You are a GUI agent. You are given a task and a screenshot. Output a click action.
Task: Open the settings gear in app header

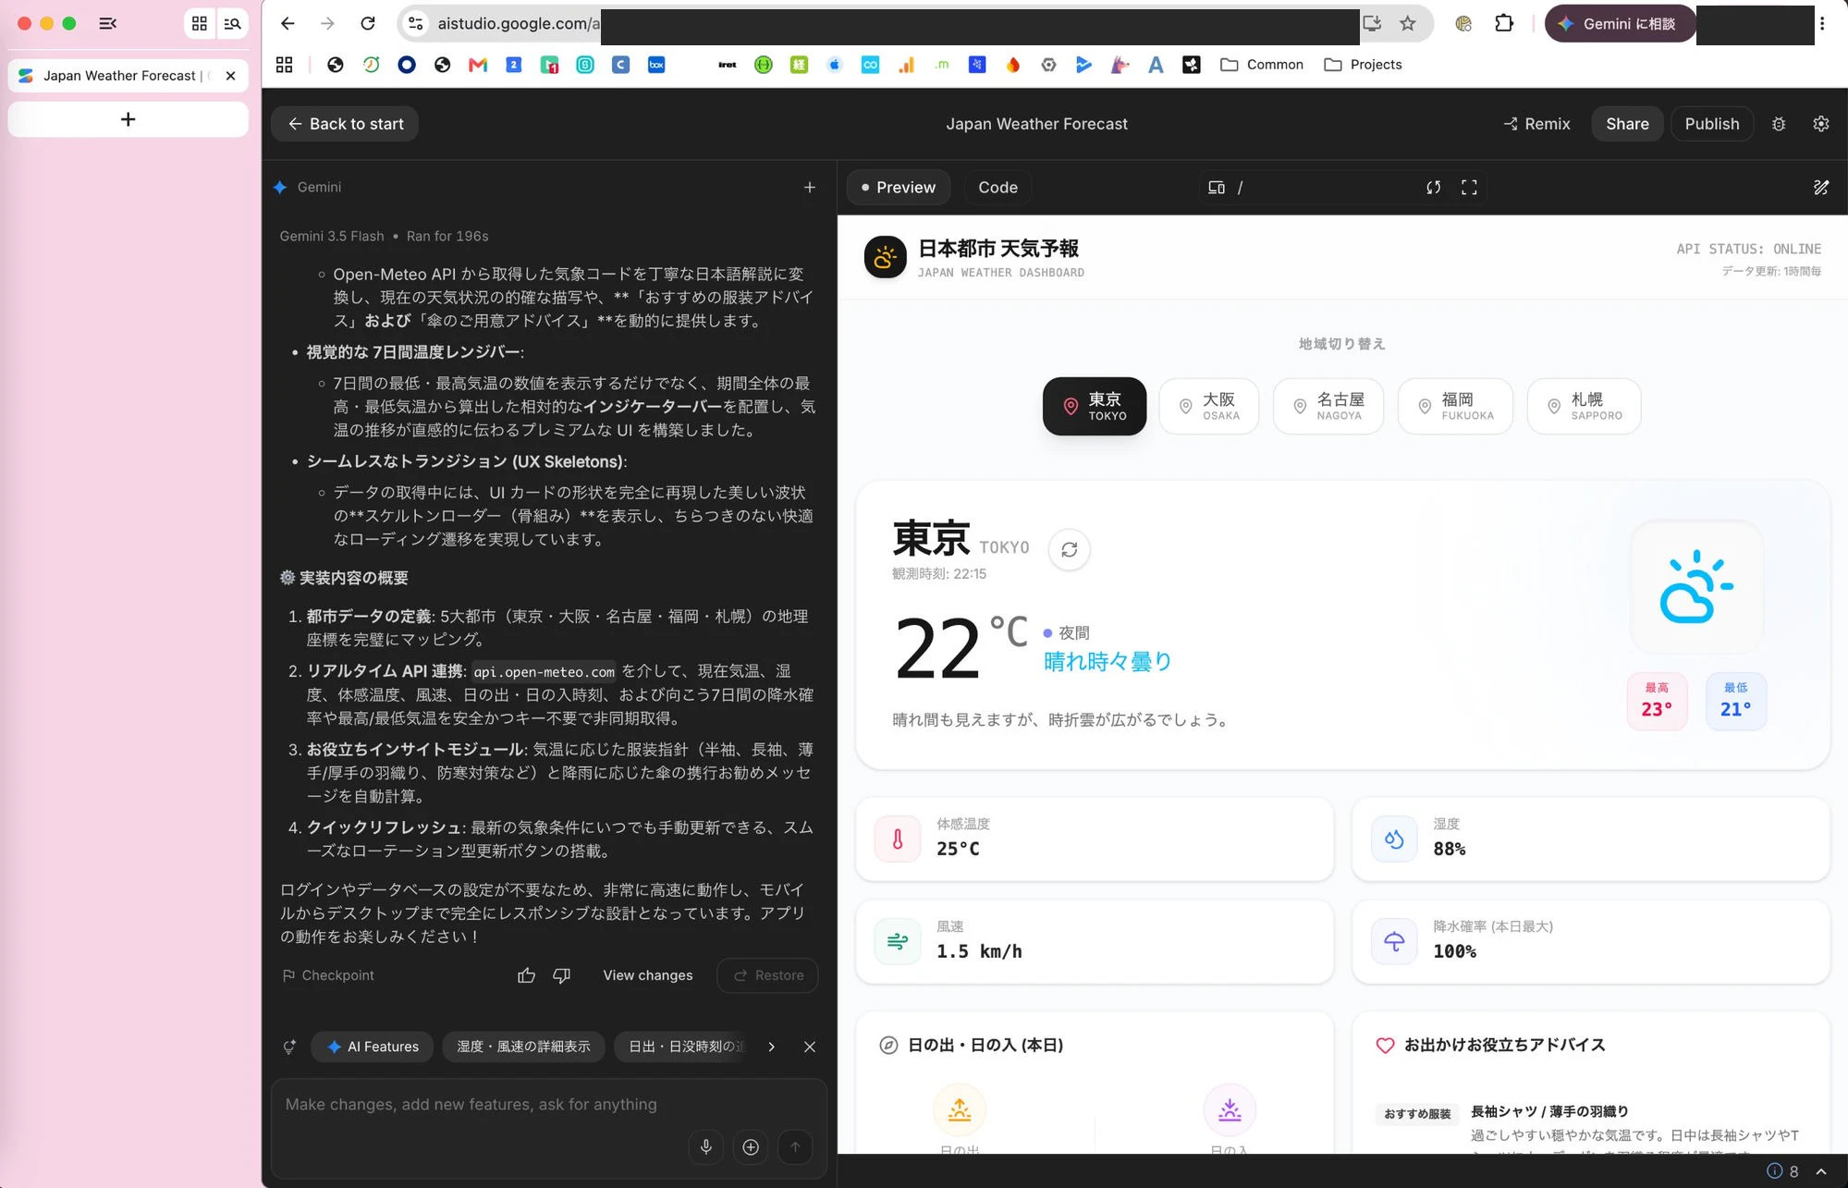click(1821, 124)
